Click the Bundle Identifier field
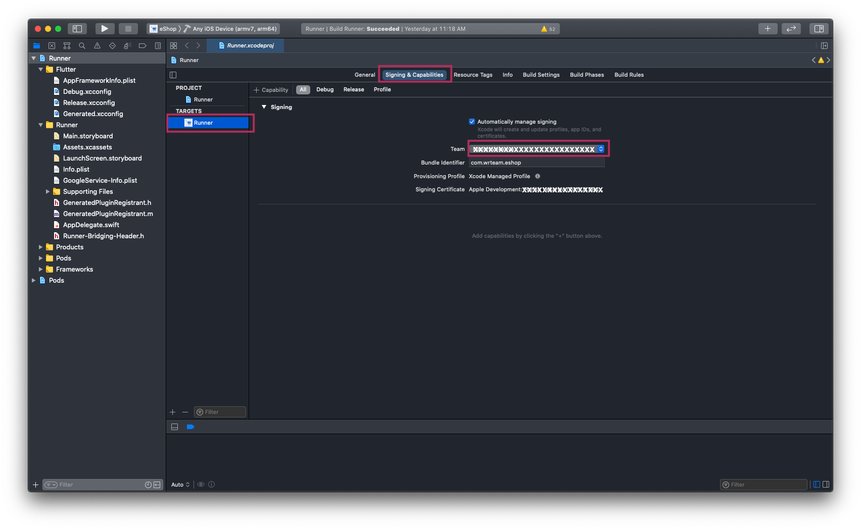 pos(537,163)
